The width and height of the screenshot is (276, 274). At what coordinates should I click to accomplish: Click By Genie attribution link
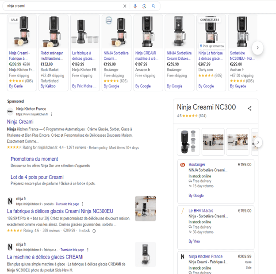(16, 86)
